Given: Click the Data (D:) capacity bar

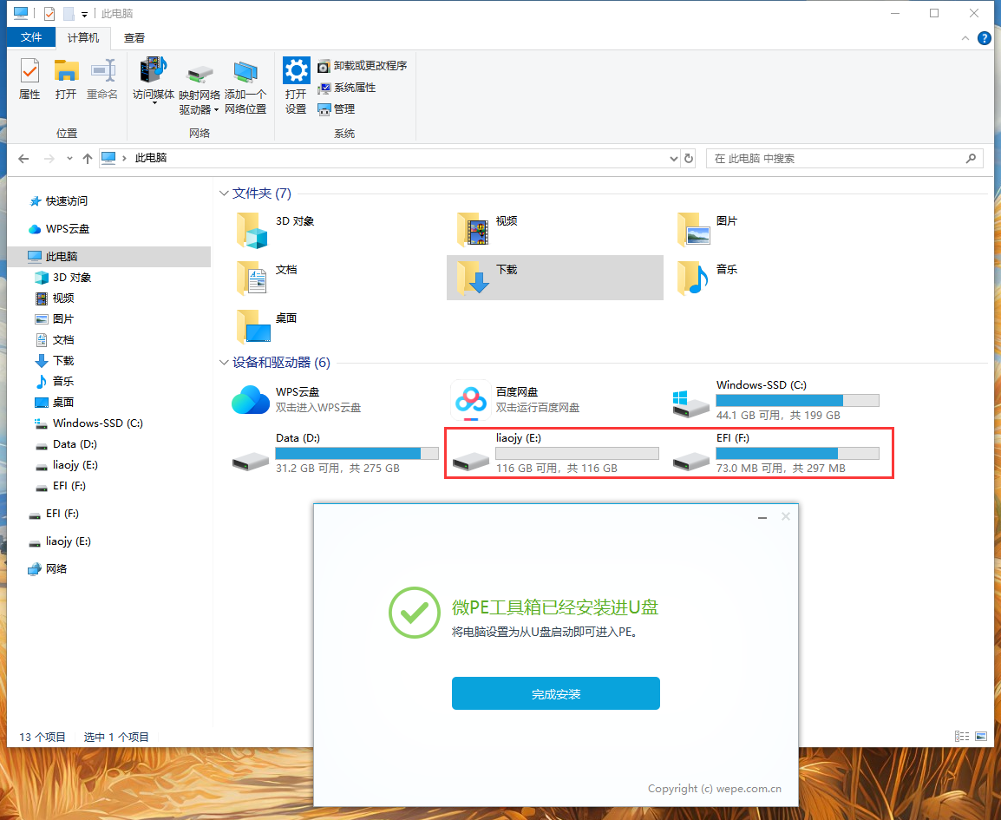Looking at the screenshot, I should 357,454.
